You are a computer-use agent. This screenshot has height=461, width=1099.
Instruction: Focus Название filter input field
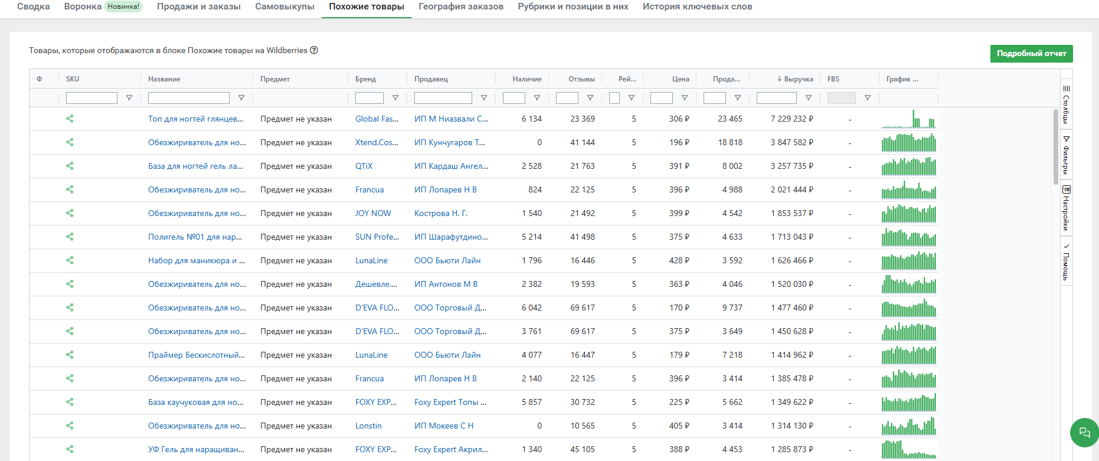click(x=189, y=98)
